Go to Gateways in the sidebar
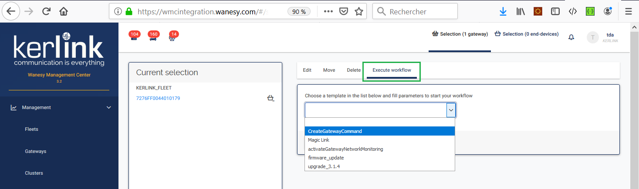This screenshot has height=189, width=639. pos(36,151)
